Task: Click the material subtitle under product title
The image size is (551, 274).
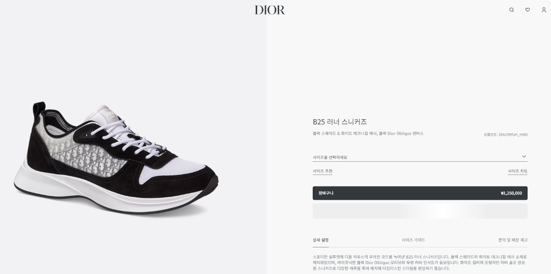Action: [368, 133]
